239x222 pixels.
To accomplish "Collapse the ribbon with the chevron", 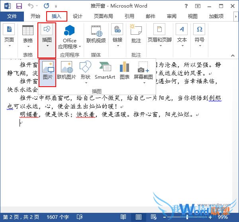I will click(x=233, y=55).
